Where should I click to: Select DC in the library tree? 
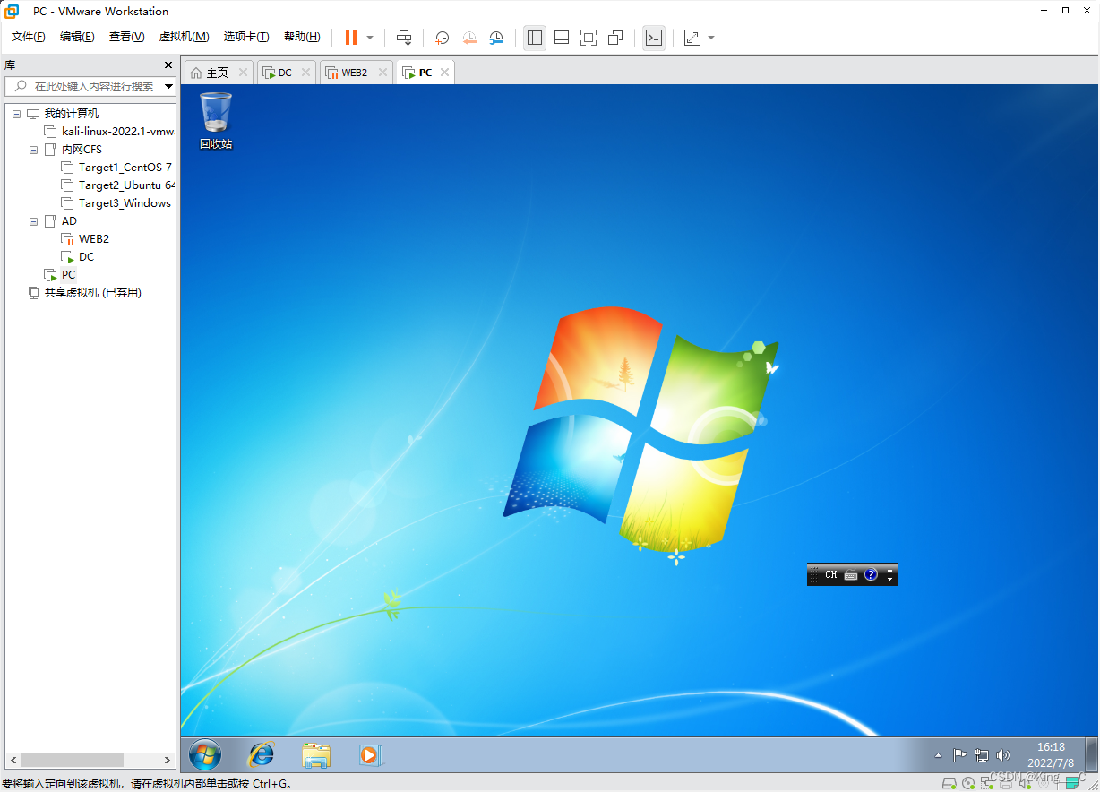pos(86,257)
